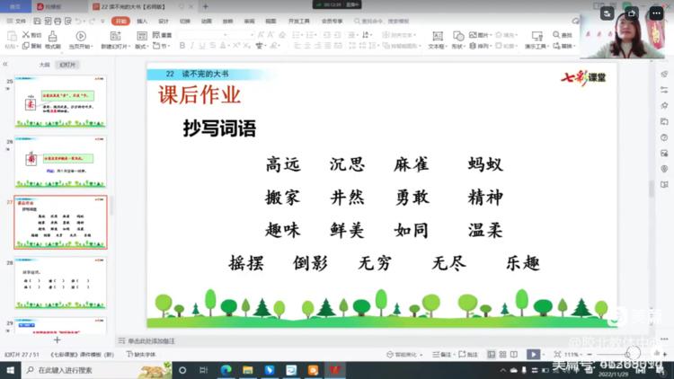This screenshot has height=379, width=674.
Task: Click the Font Color button
Action: [224, 46]
